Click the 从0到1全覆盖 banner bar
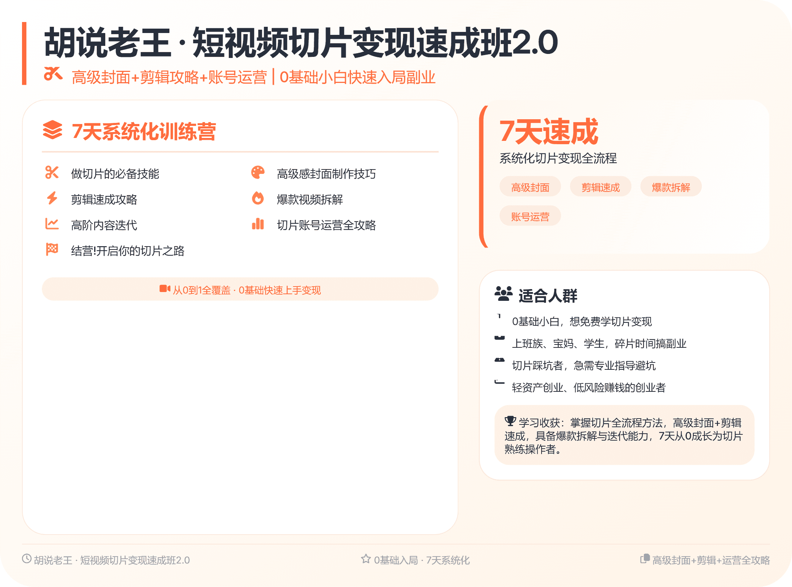The width and height of the screenshot is (792, 587). [x=240, y=289]
